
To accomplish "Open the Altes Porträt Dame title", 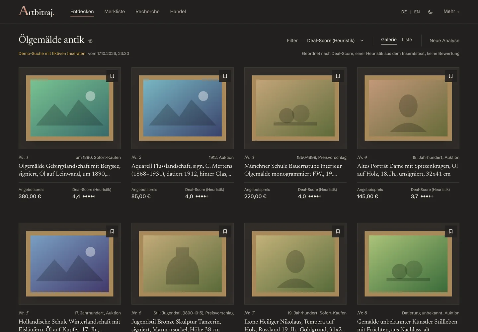I will [408, 170].
